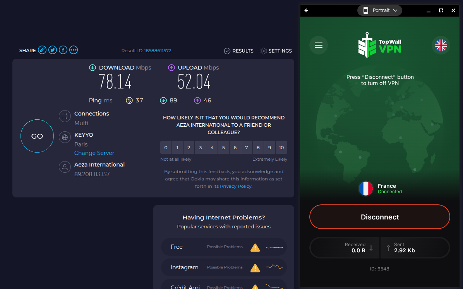This screenshot has height=289, width=463.
Task: Select rating 10 in recommendation survey
Action: (x=281, y=148)
